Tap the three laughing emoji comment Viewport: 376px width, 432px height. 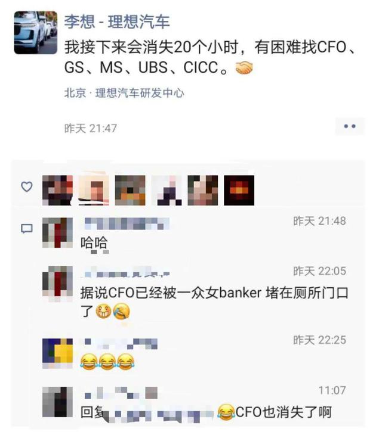(x=107, y=362)
